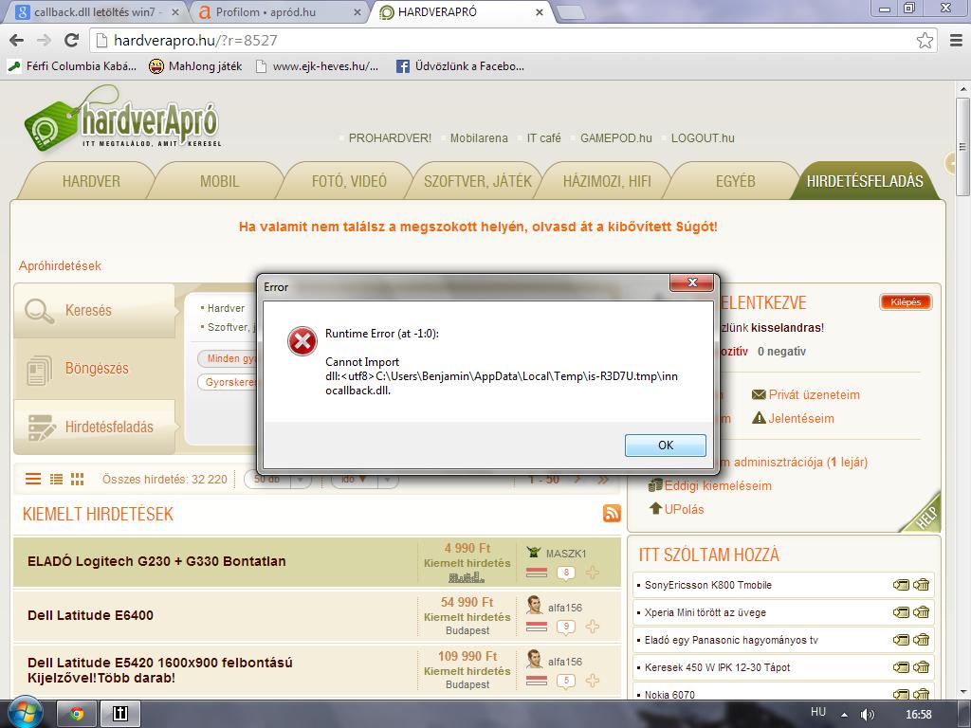
Task: Open MahJong játék bookmark
Action: tap(195, 66)
